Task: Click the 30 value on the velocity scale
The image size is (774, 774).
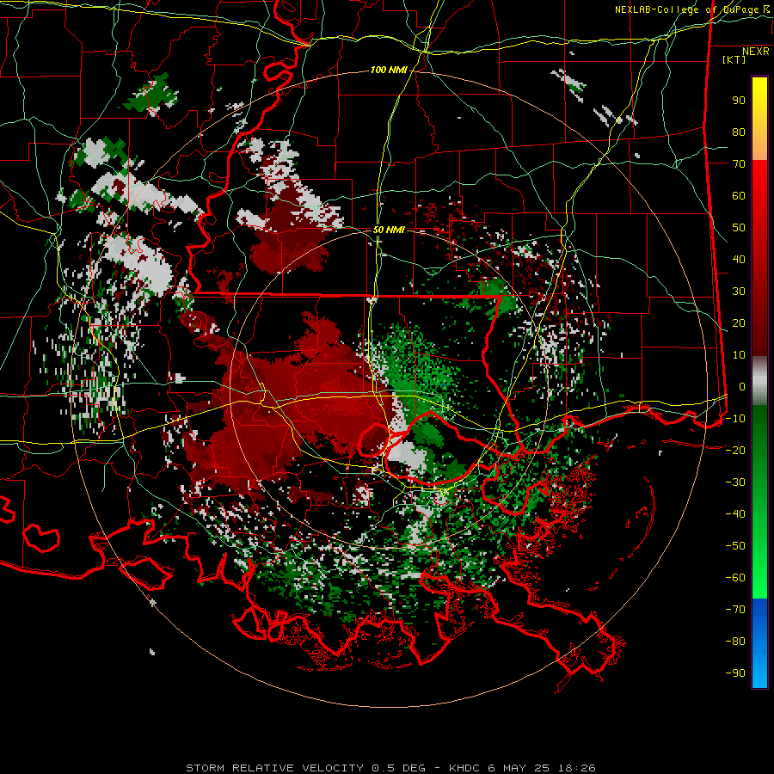Action: pos(739,292)
